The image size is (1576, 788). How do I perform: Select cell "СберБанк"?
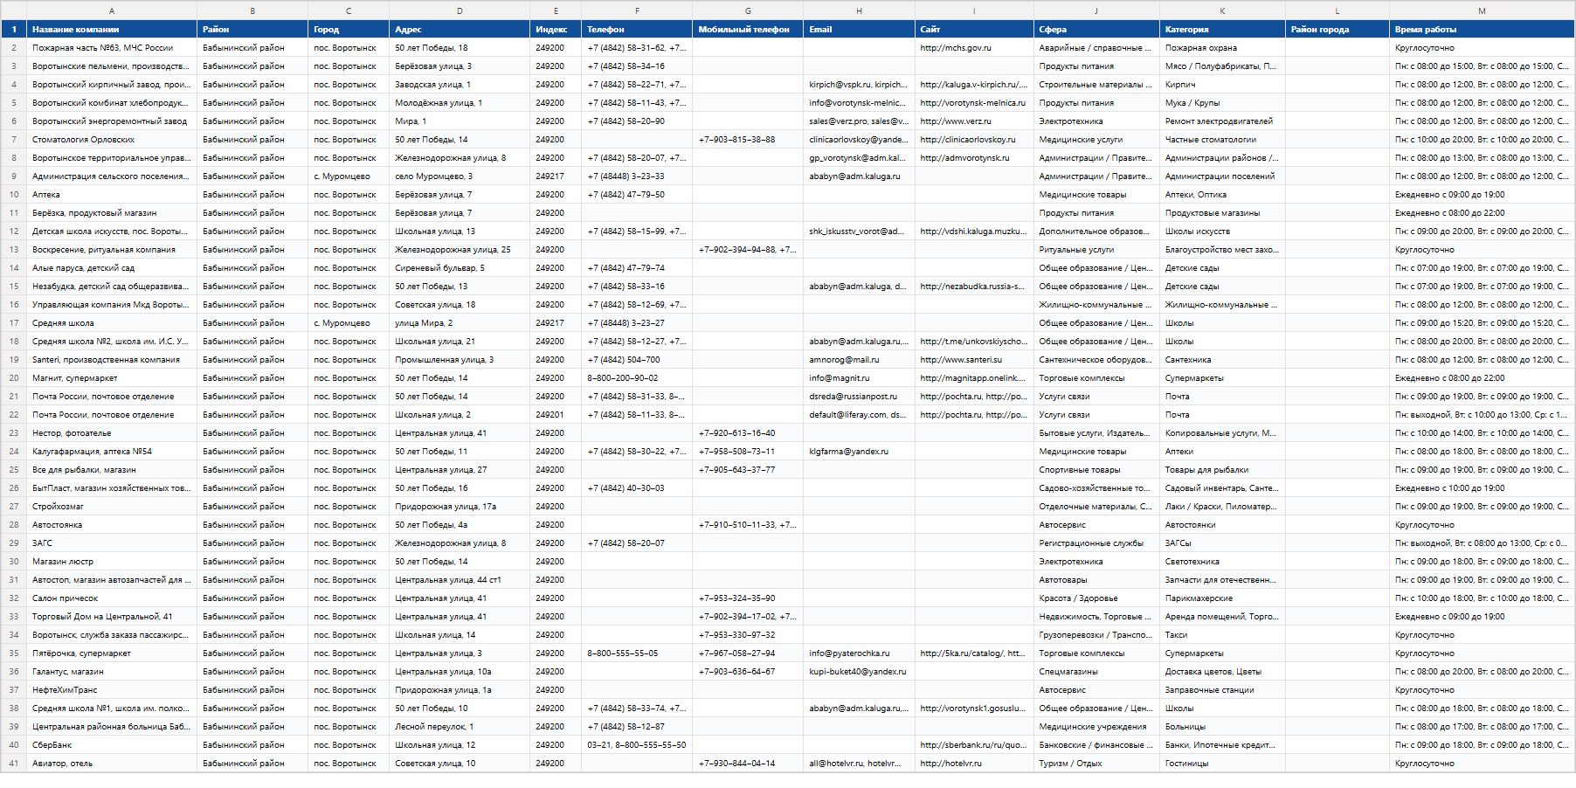112,745
